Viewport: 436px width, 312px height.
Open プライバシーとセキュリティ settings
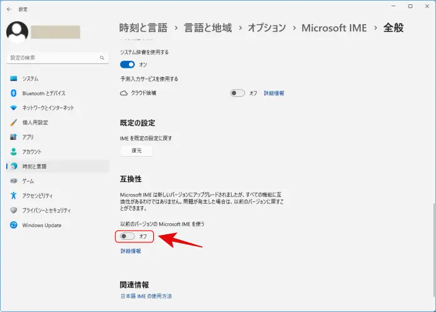pyautogui.click(x=57, y=210)
